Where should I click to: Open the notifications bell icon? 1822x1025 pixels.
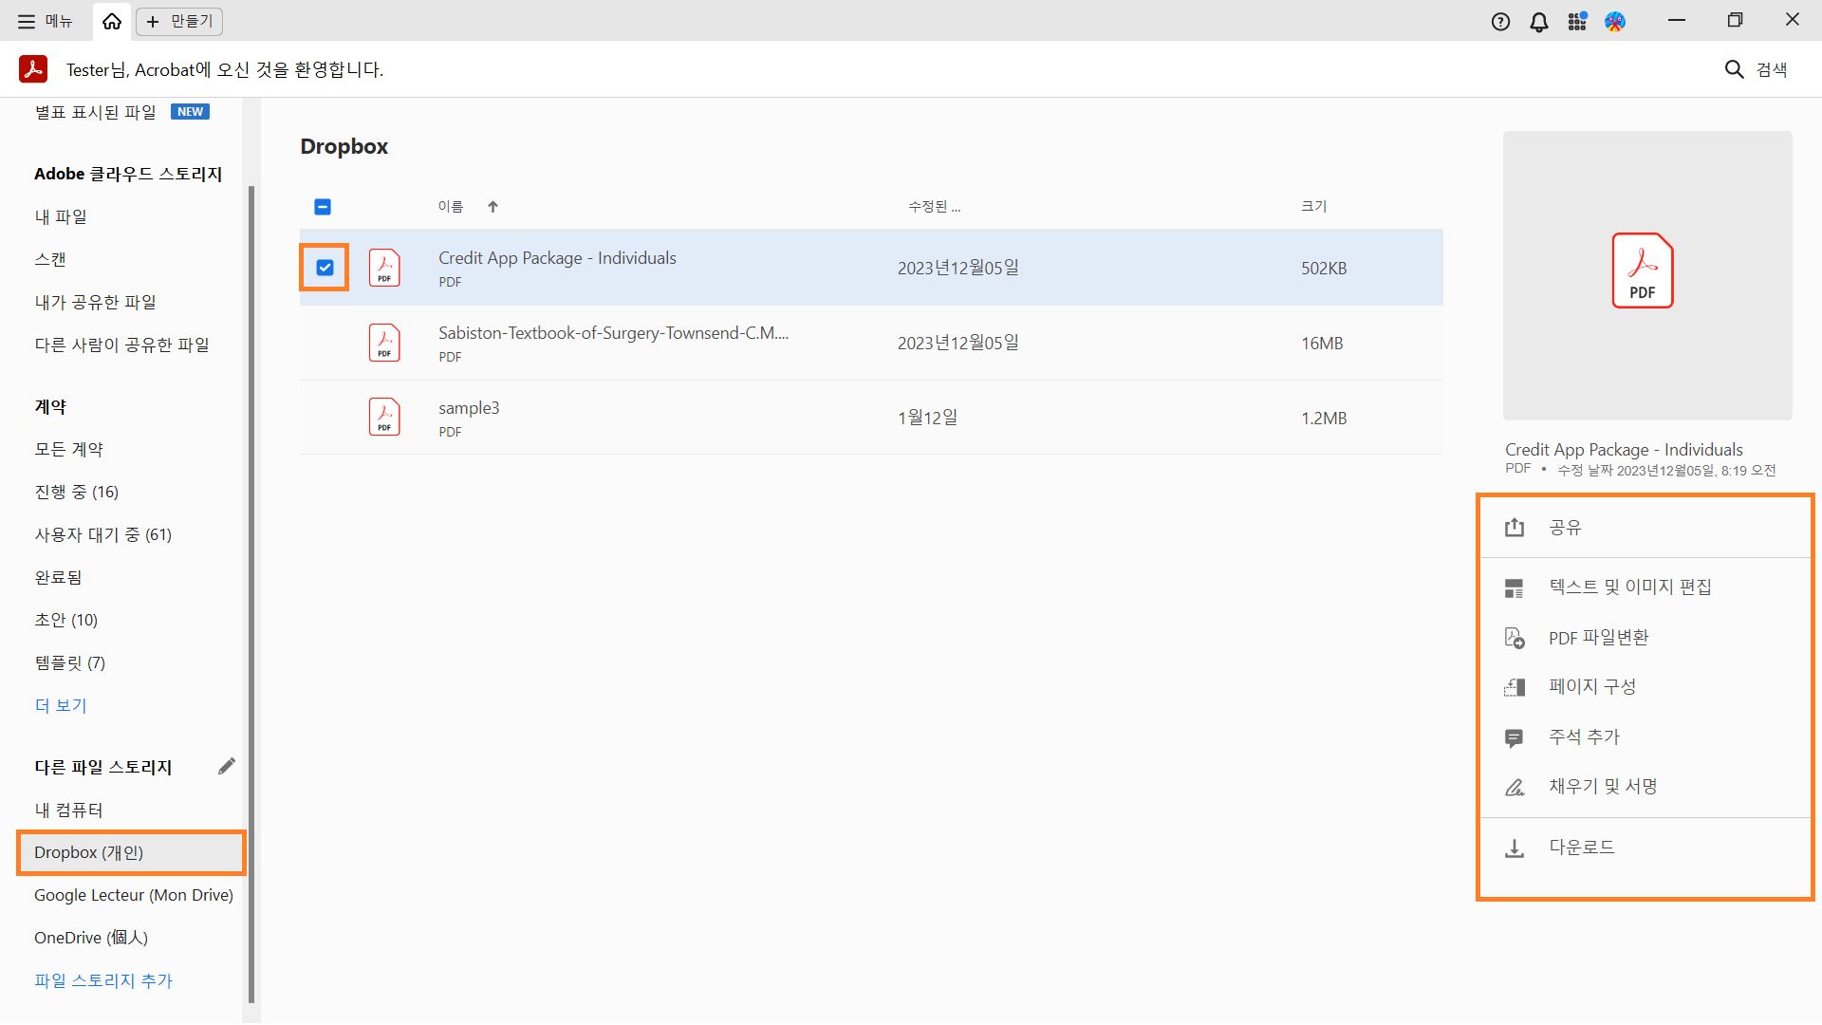[1539, 22]
